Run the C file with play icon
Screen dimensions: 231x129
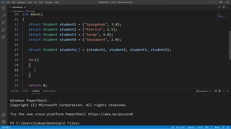[x=219, y=7]
